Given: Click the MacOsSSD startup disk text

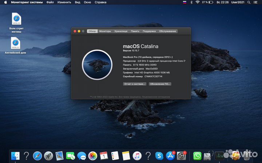Looking at the screenshot, I should (151, 69).
